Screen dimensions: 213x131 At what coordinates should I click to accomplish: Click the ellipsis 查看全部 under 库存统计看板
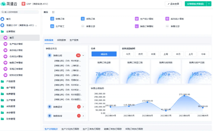(x=167, y=26)
